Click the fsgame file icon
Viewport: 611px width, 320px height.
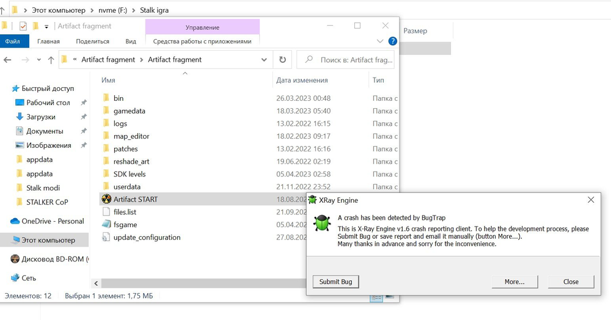click(106, 225)
